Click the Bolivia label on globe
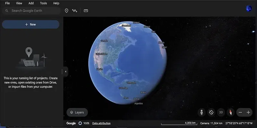 tap(136, 99)
